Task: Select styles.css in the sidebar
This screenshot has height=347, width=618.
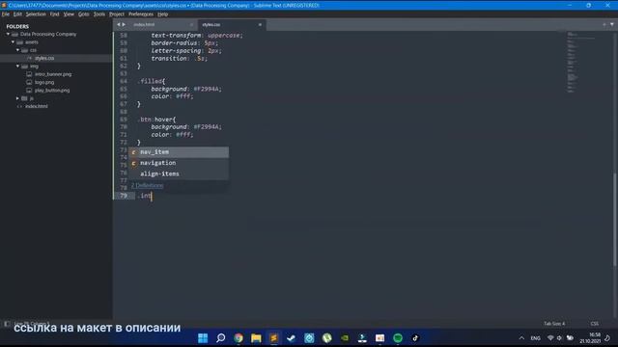Action: pyautogui.click(x=44, y=58)
